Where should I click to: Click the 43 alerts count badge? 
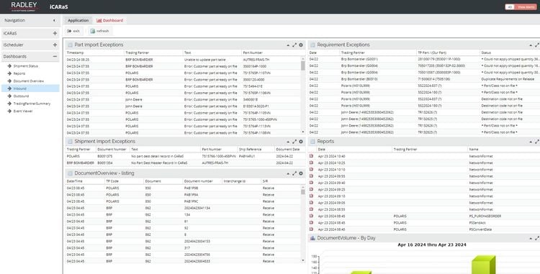click(510, 7)
